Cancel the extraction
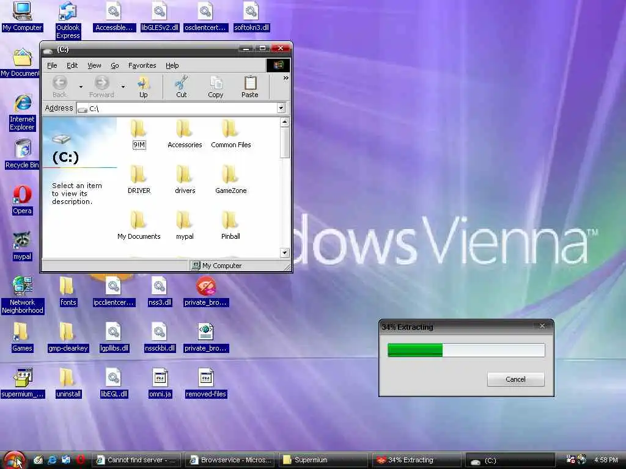 pos(515,379)
